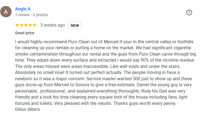Screen dimensions: 202x115
Task: Open Angie A's round profile avatar
Action: point(6,12)
